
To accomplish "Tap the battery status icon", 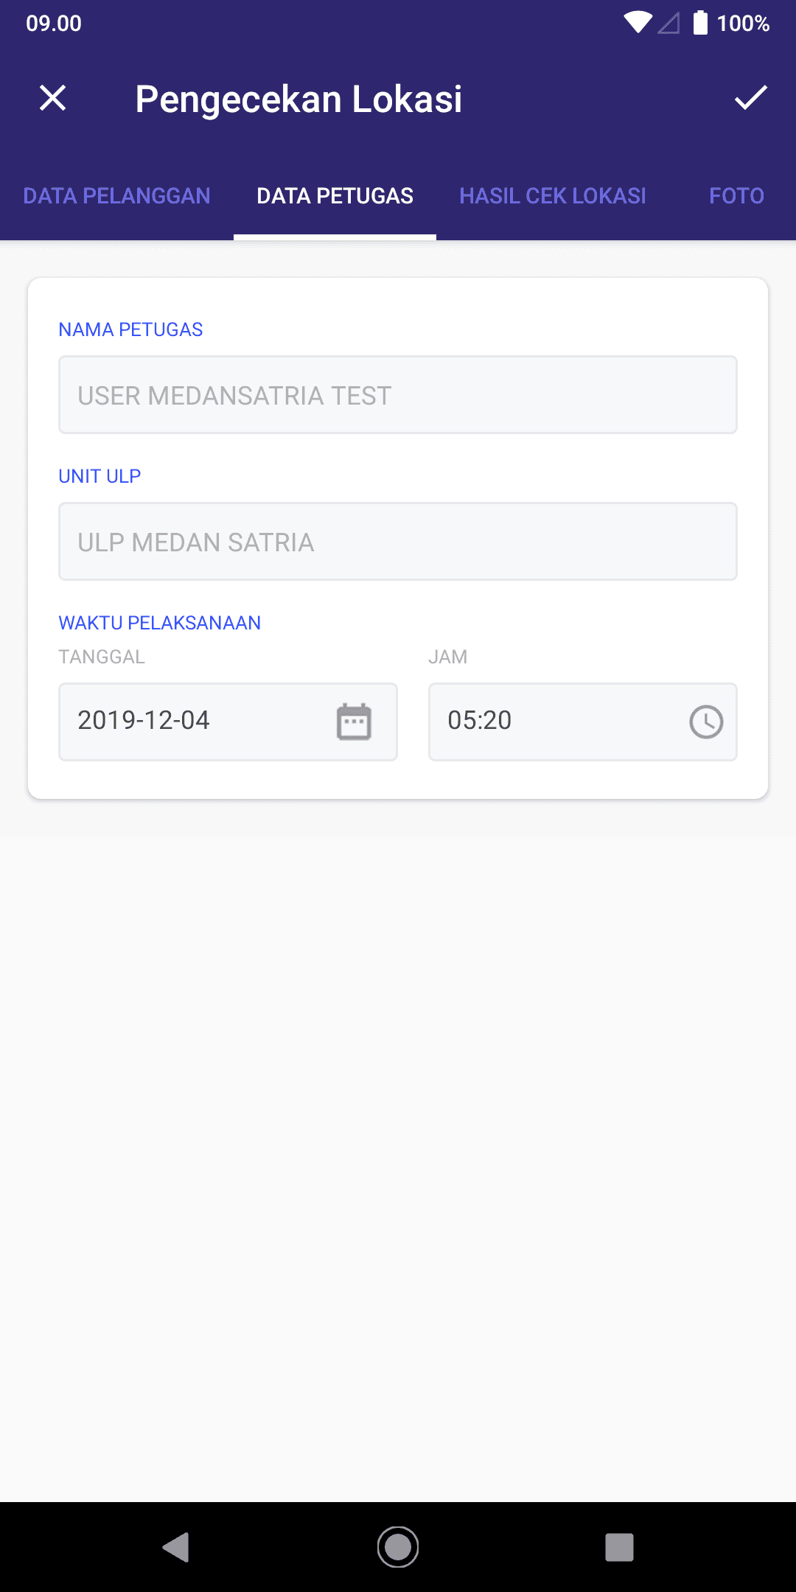I will 700,23.
